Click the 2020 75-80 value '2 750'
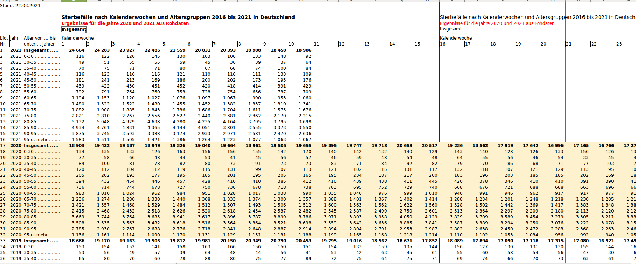Image resolution: width=636 pixels, height=264 pixels. point(406,211)
